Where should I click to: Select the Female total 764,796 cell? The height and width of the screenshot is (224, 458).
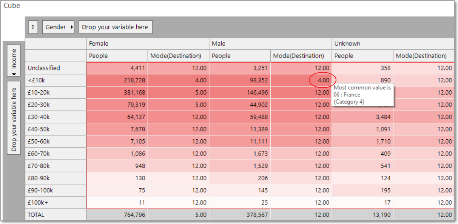tap(117, 215)
